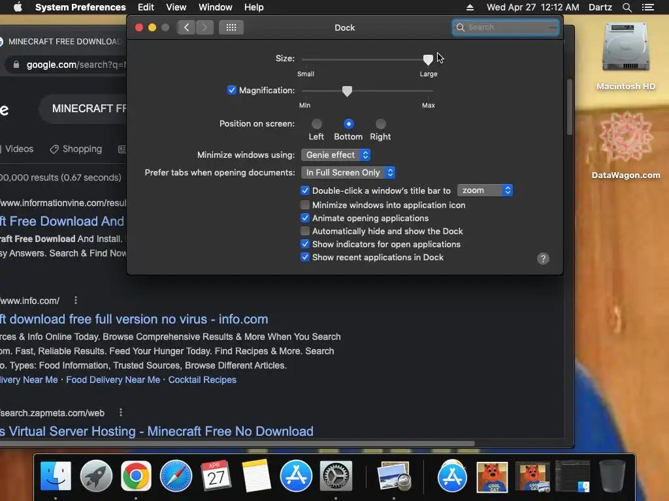Click the lock icon in Chrome address bar
The image size is (669, 501).
[x=16, y=65]
